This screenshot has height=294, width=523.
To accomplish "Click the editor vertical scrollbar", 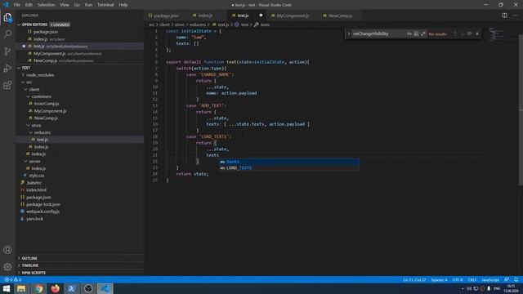I will (521, 110).
